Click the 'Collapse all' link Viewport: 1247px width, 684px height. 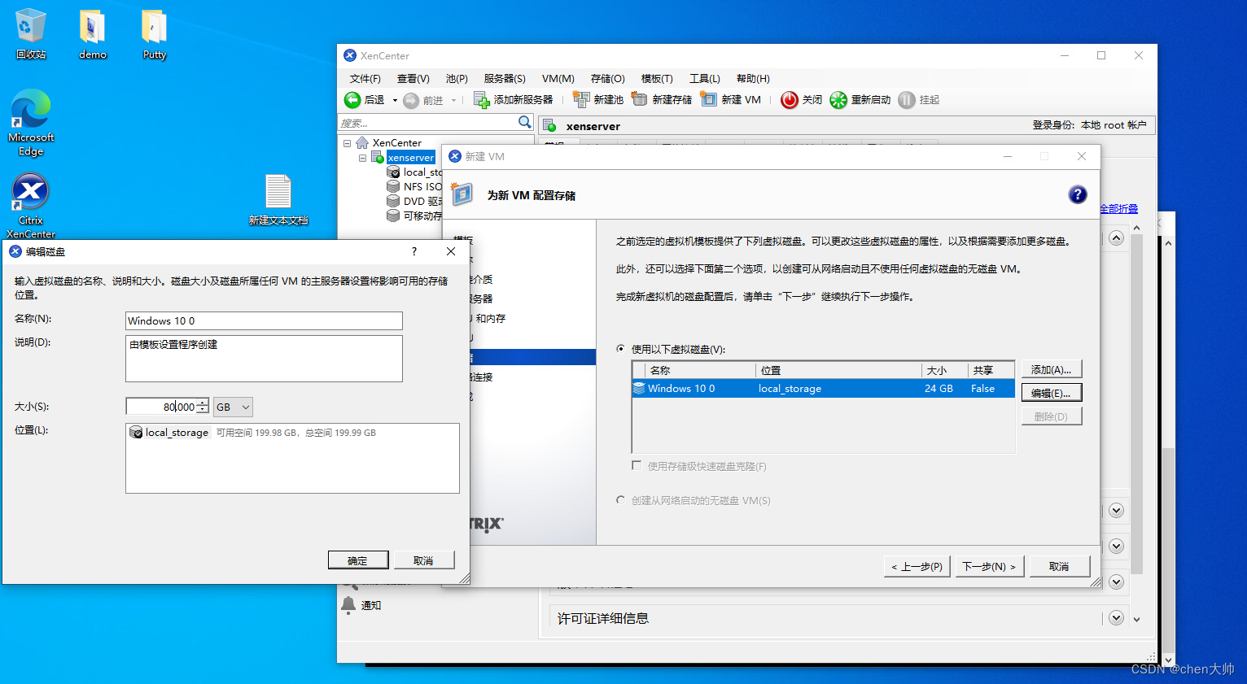click(x=1119, y=209)
